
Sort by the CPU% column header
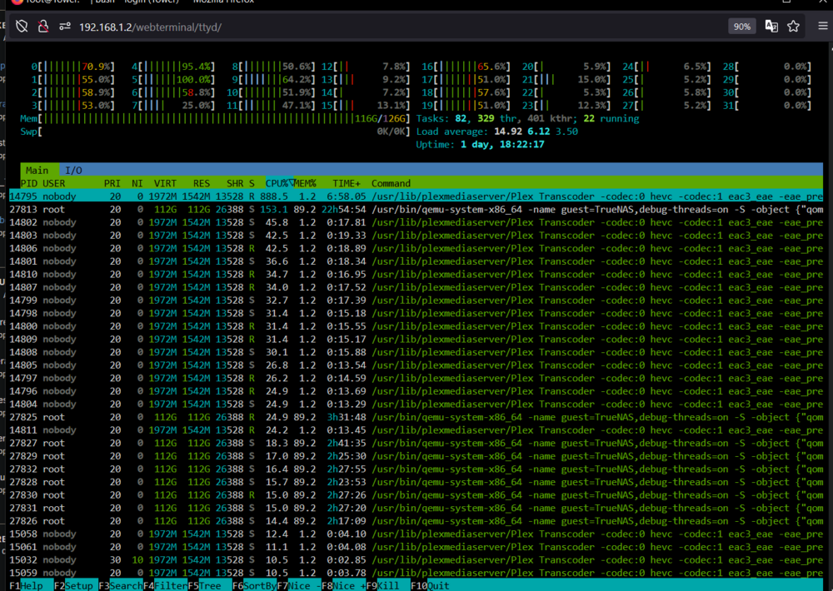point(279,183)
